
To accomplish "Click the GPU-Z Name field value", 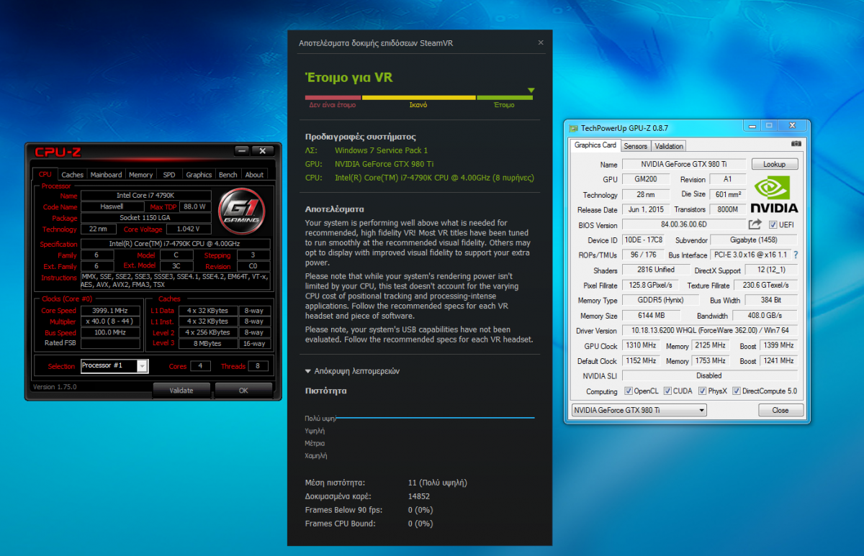I will [684, 165].
